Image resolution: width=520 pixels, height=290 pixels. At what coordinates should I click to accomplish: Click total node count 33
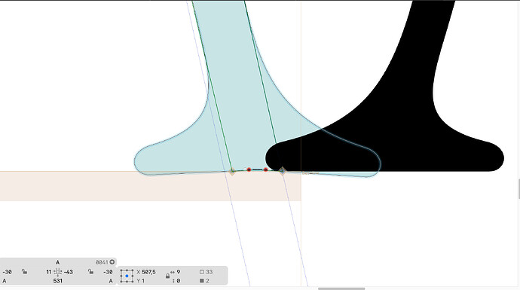209,272
